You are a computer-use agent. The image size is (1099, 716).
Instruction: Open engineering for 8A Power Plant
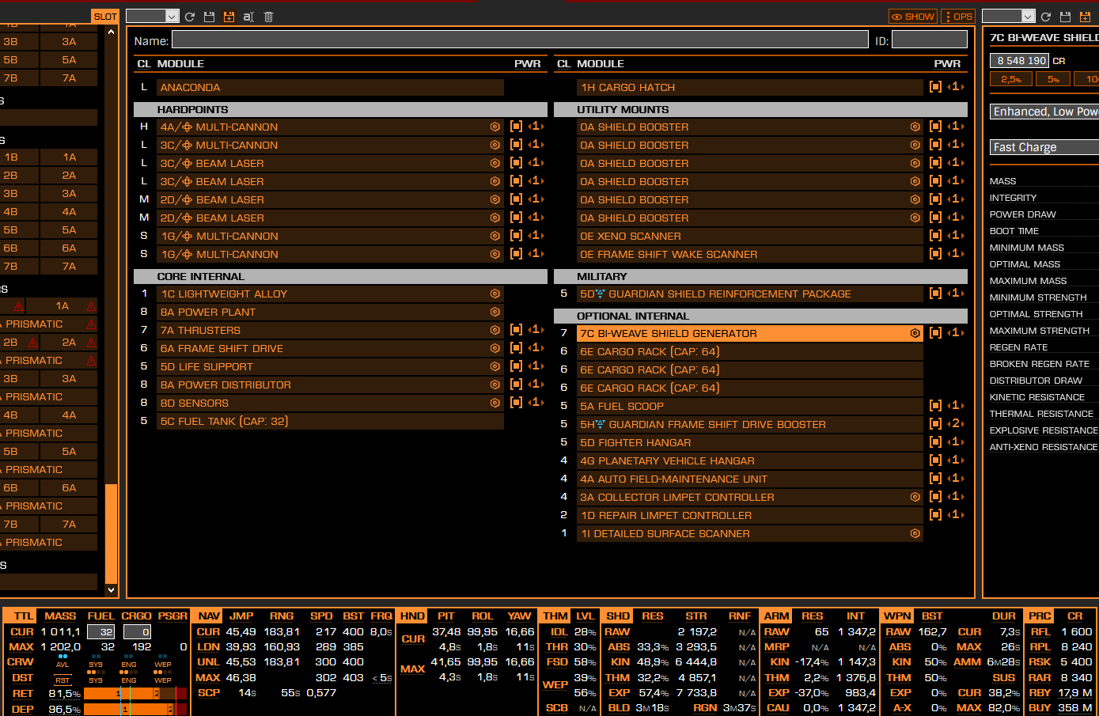coord(495,312)
